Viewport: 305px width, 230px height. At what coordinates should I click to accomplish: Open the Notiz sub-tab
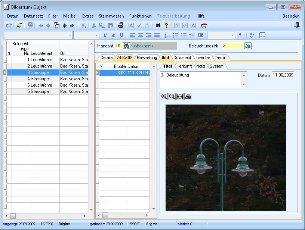(x=201, y=66)
